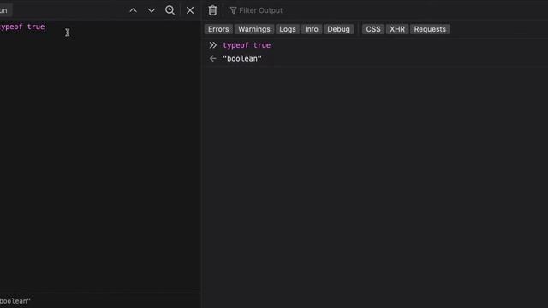The image size is (548, 308).
Task: Select 'typeof true' in console output
Action: [x=247, y=45]
